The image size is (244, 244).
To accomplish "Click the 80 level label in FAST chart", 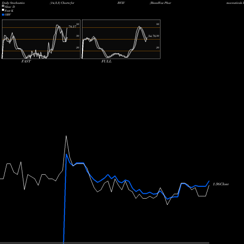I will click(x=78, y=24).
